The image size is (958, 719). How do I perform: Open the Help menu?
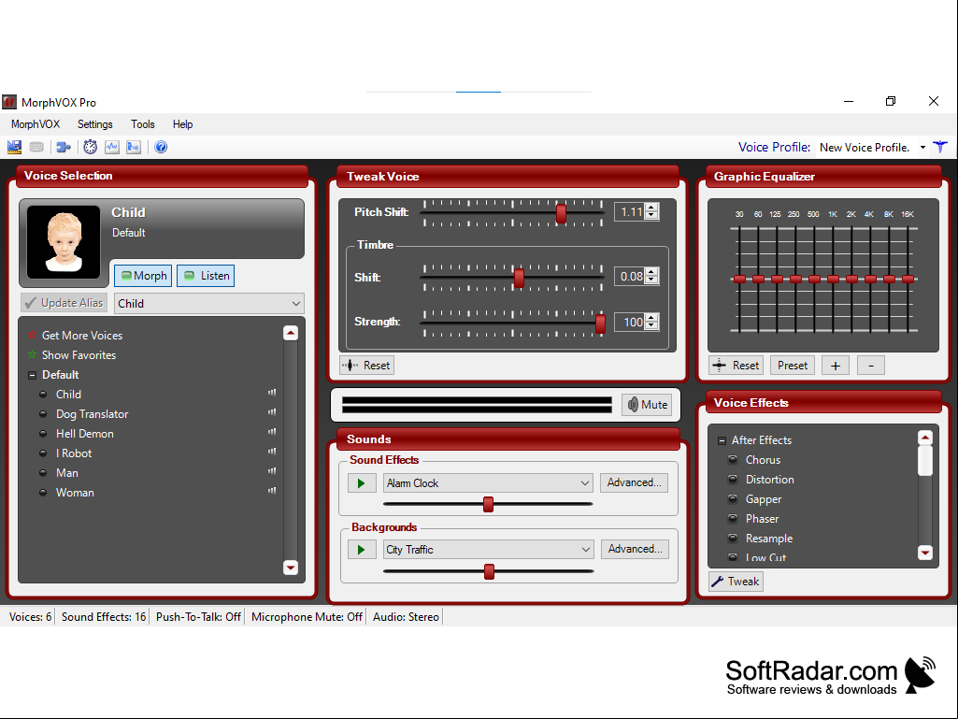[182, 124]
